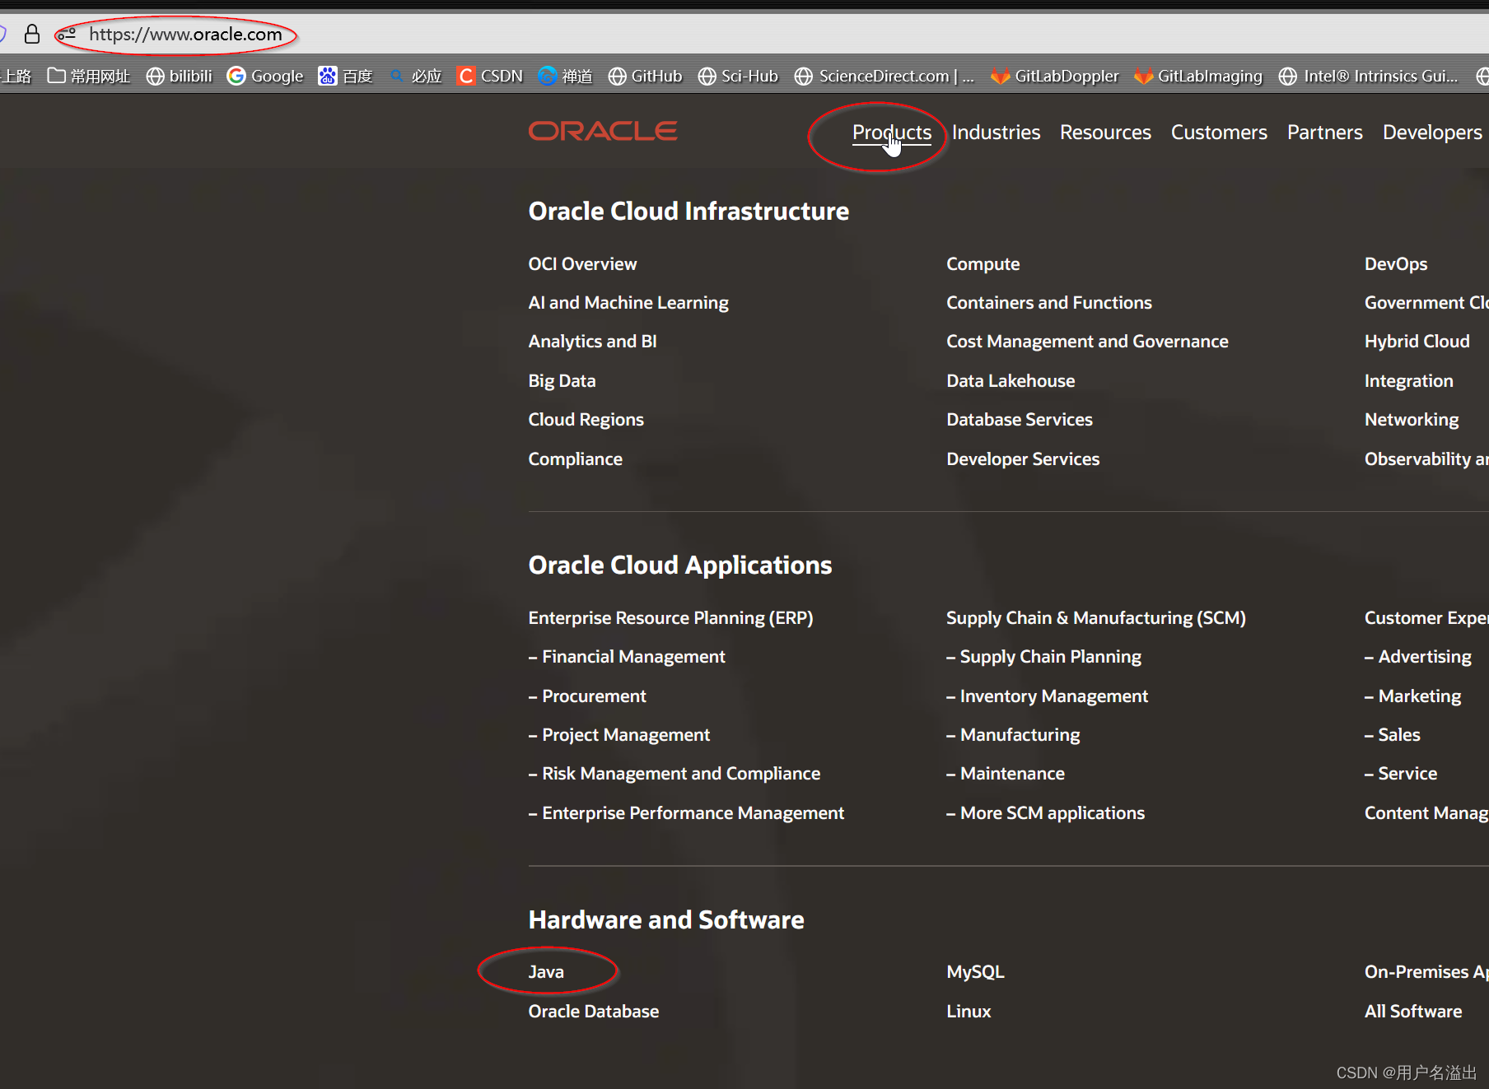Click the lock icon in address bar
This screenshot has height=1089, width=1489.
click(x=32, y=34)
